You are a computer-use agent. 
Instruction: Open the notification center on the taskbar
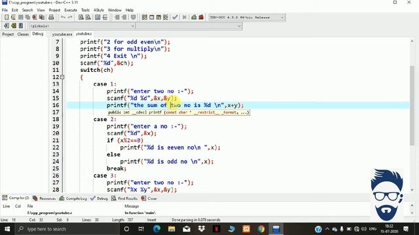pos(406,229)
